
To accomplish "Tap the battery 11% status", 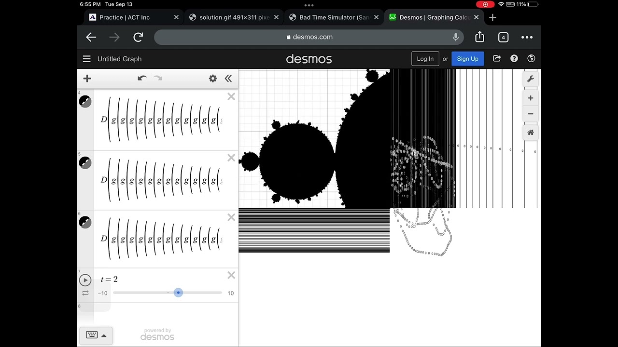I will click(527, 4).
